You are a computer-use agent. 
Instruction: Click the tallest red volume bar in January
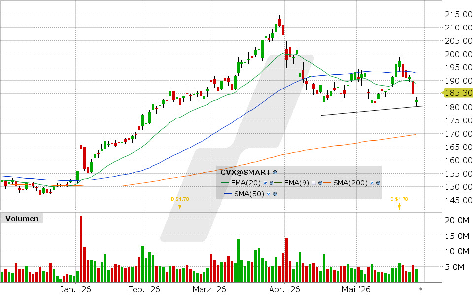click(81, 249)
